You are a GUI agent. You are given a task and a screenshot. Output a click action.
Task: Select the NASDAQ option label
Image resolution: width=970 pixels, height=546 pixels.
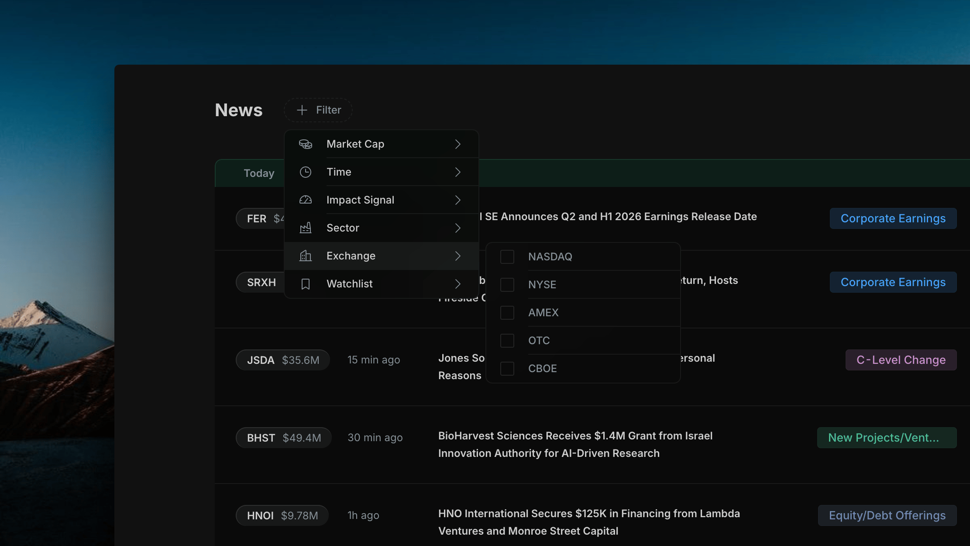(550, 257)
